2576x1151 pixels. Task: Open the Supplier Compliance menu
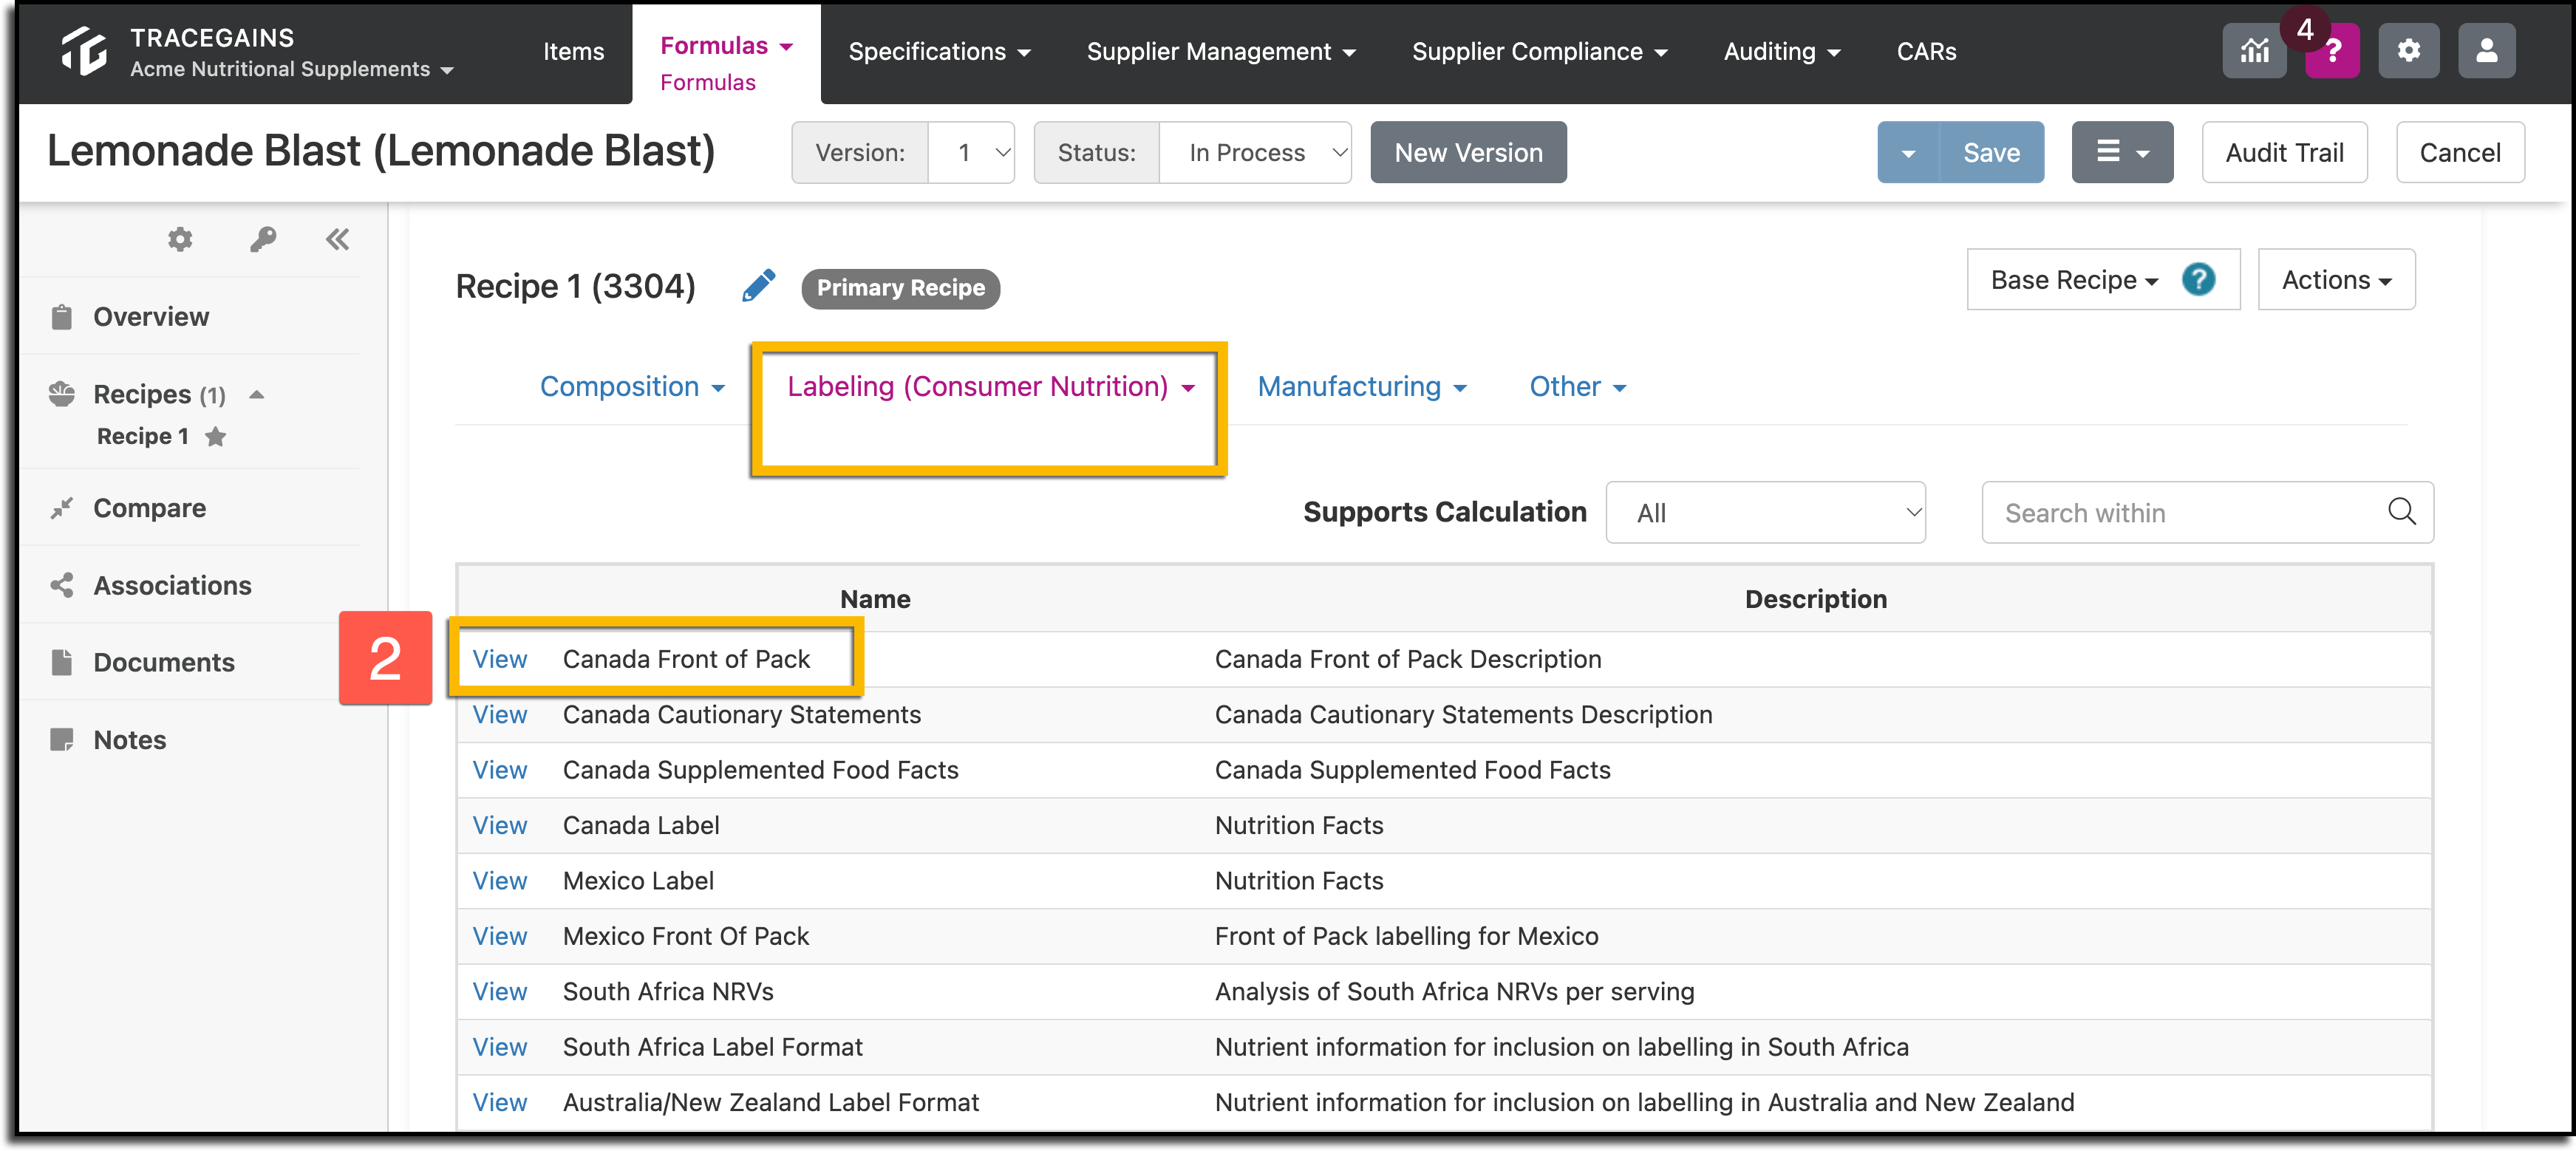(1539, 51)
